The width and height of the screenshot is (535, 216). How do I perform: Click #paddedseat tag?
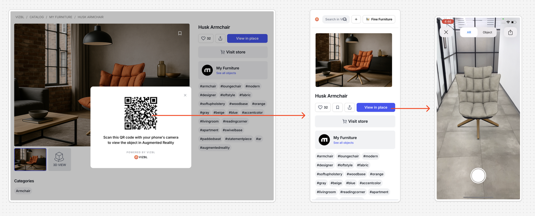tap(210, 139)
